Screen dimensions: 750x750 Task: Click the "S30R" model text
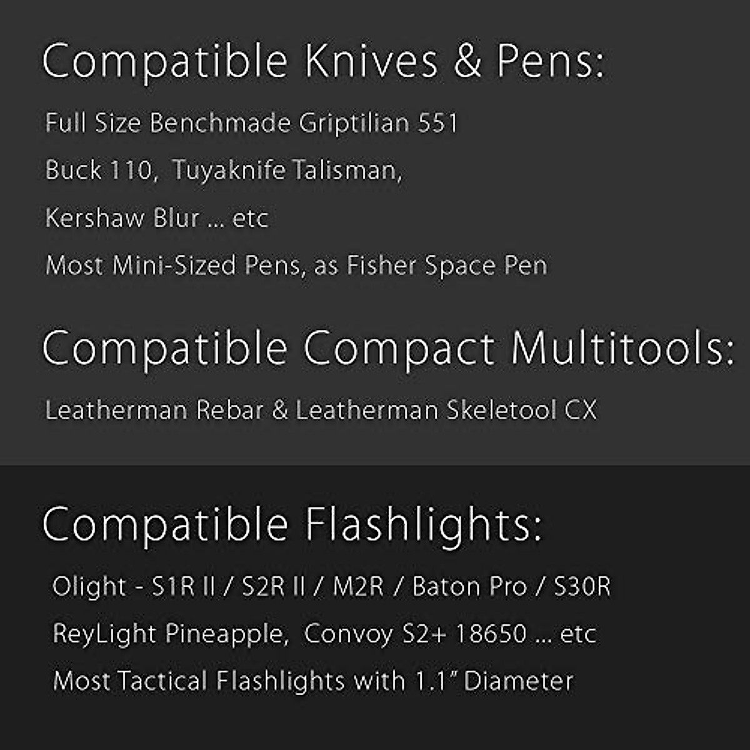(x=582, y=587)
